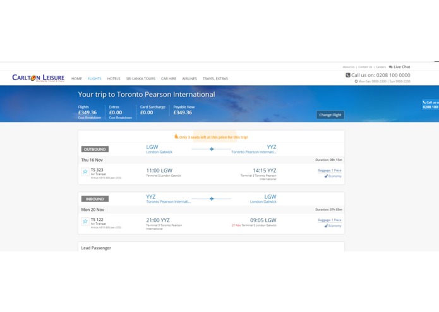
Task: Click the Your trip to Toronto Pearson heading
Action: 147,95
